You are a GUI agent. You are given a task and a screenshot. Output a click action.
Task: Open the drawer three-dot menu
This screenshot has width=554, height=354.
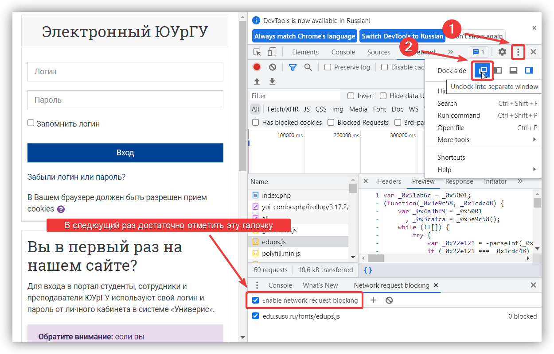coord(257,285)
